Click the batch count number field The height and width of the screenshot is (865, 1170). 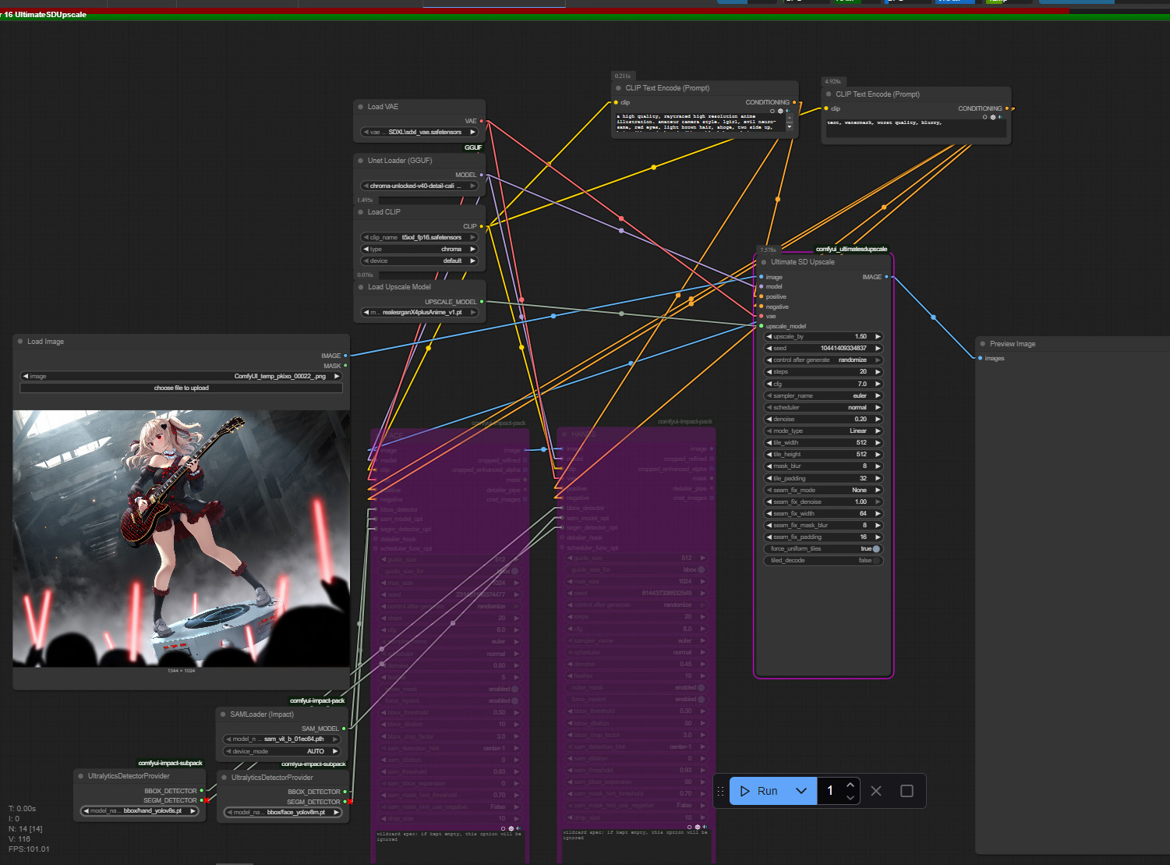coord(830,791)
